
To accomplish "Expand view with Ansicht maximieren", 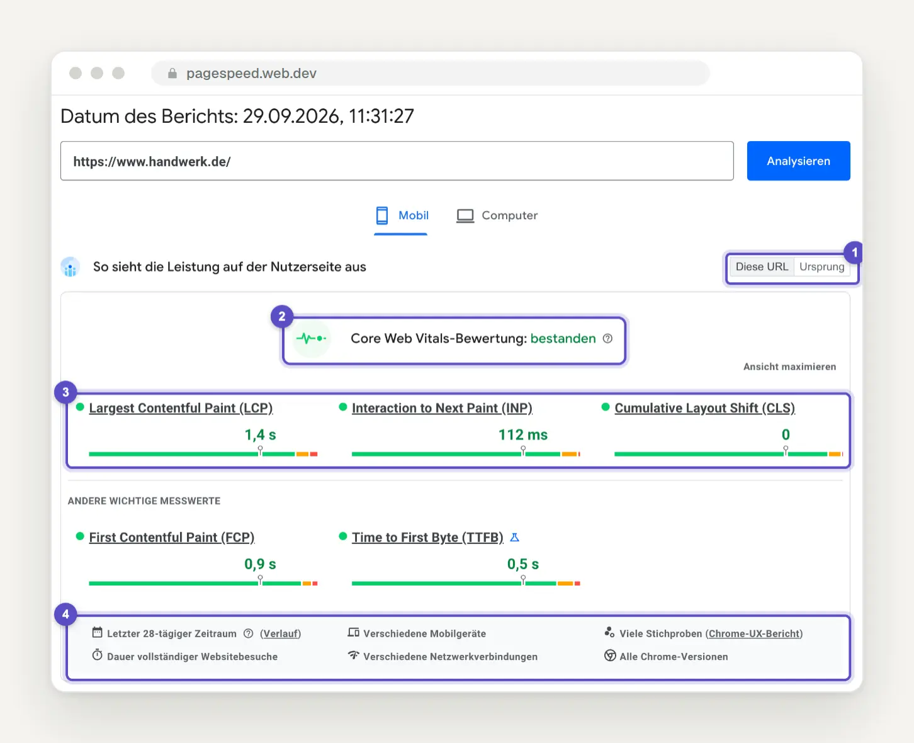I will point(789,366).
